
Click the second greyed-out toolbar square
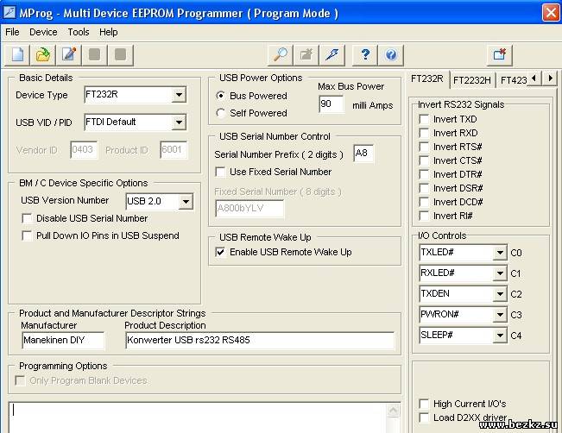point(121,55)
